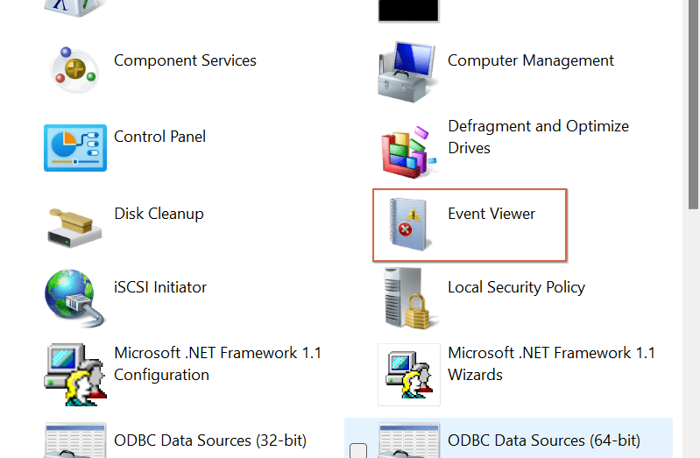Click the partially visible black icon at top
700x458 pixels.
[x=408, y=9]
